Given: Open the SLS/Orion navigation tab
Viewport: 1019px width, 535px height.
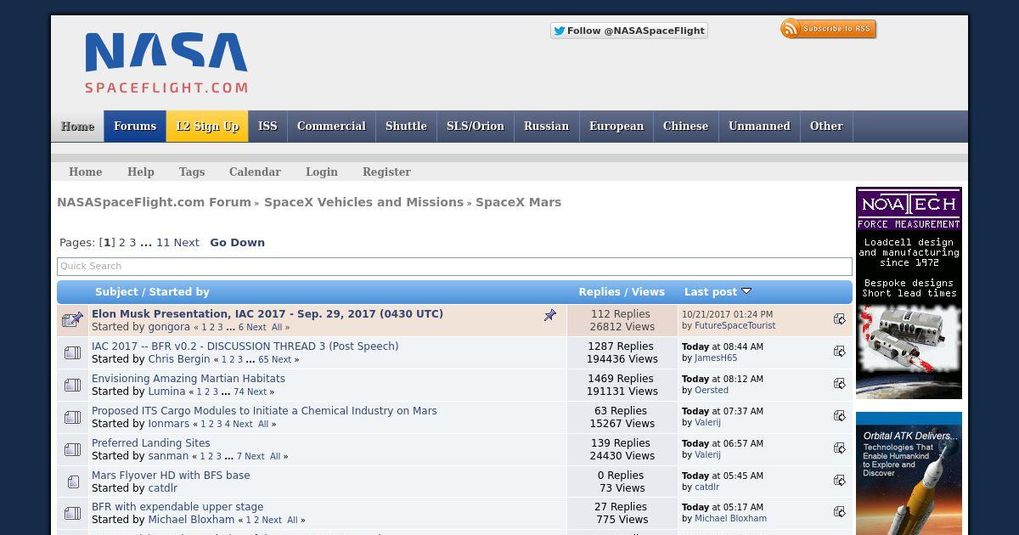Looking at the screenshot, I should coord(476,127).
